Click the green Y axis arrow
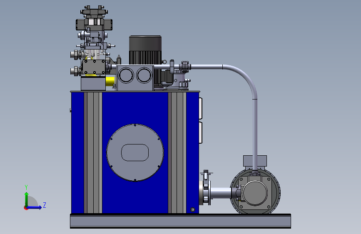Screen dimensions: 361x234 (27, 199)
